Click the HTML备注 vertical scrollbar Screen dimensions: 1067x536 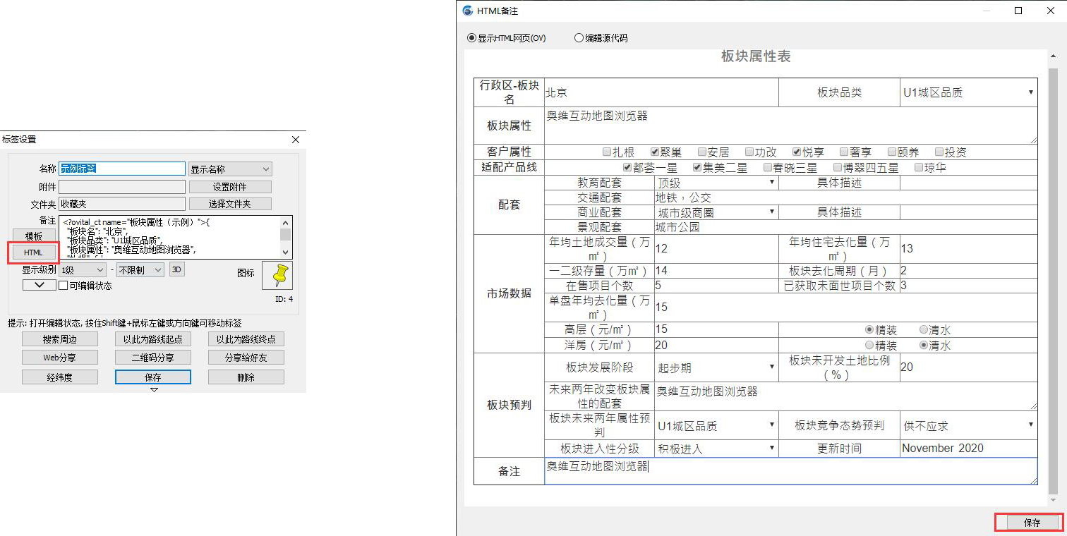[x=1054, y=282]
